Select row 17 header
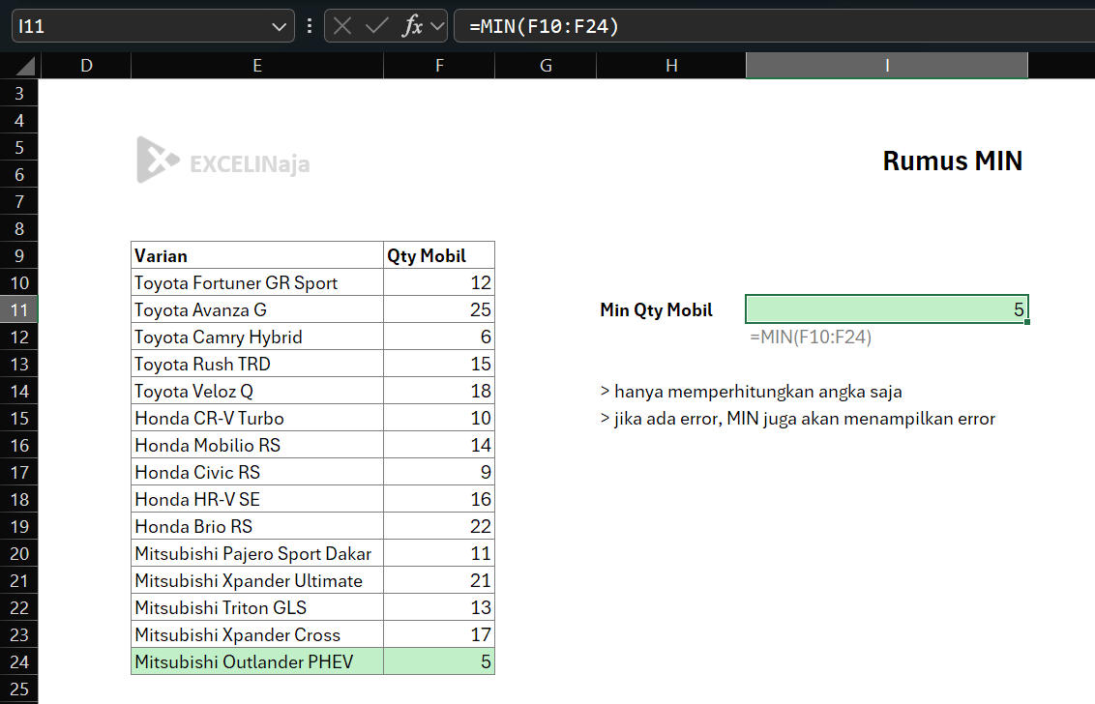1095x704 pixels. click(x=18, y=473)
